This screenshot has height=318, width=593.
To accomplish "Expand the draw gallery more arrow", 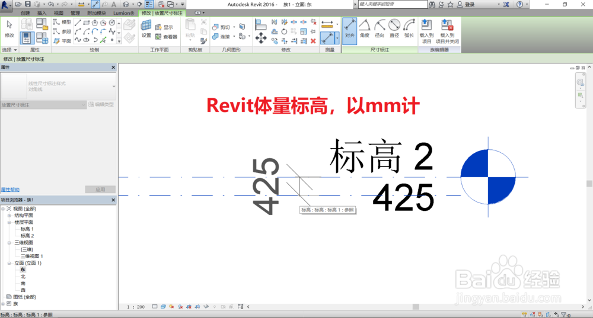I will (x=119, y=41).
